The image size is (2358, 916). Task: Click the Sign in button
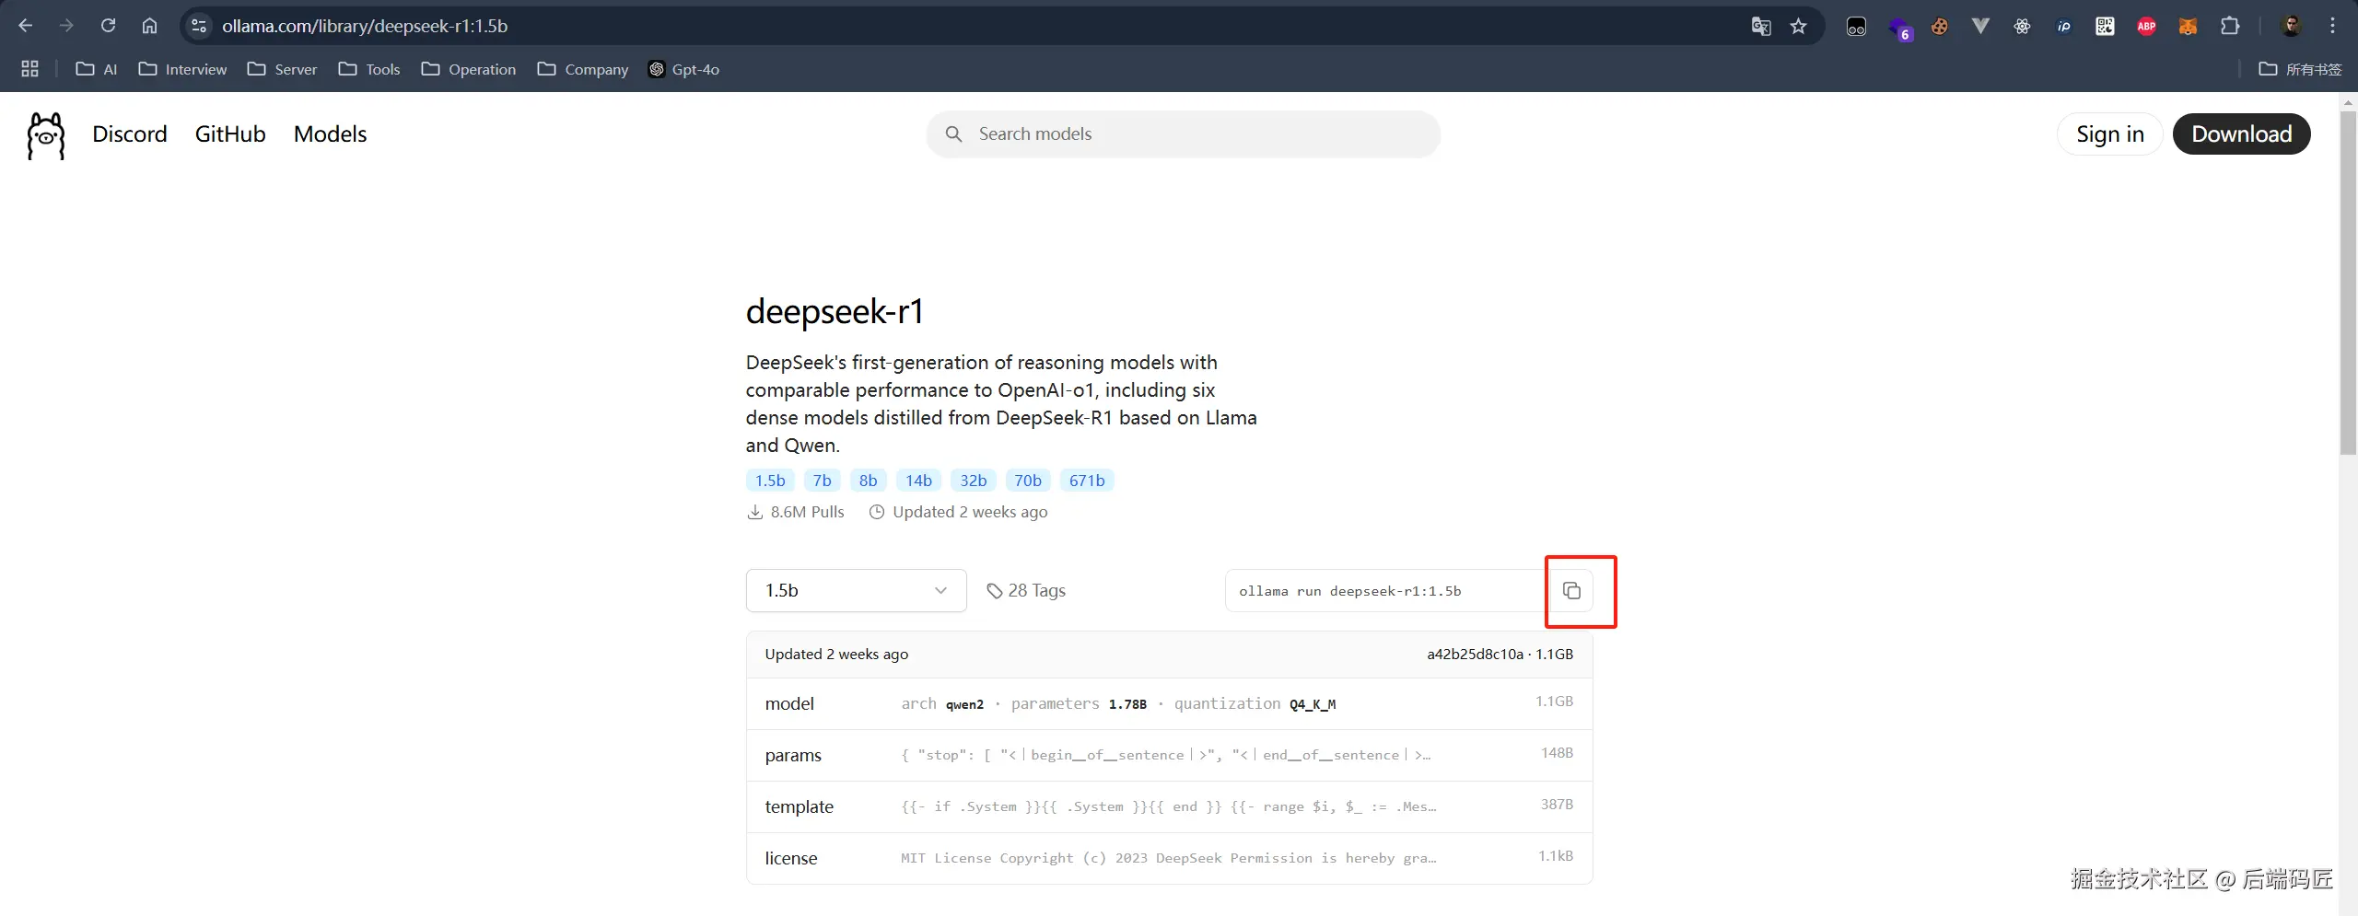coord(2109,134)
